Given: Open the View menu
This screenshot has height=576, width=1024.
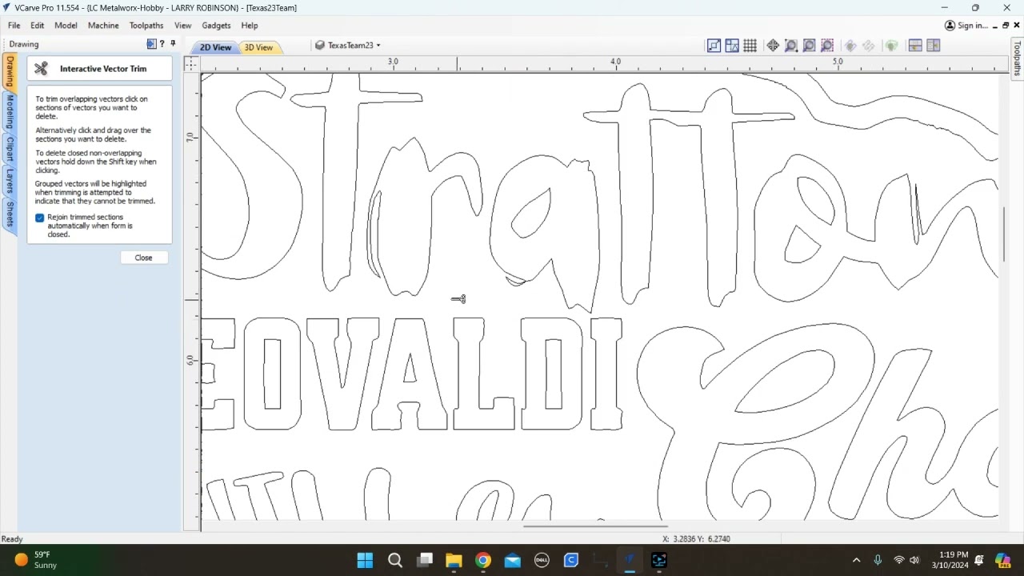Looking at the screenshot, I should coord(183,26).
